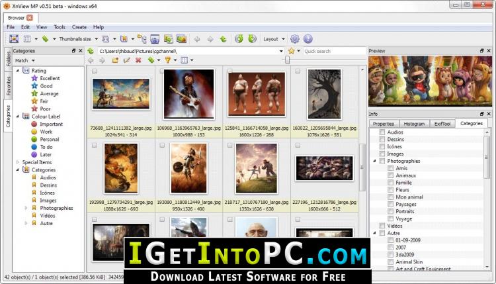Check the Vidéos category checkbox
496x284 pixels.
click(x=382, y=226)
